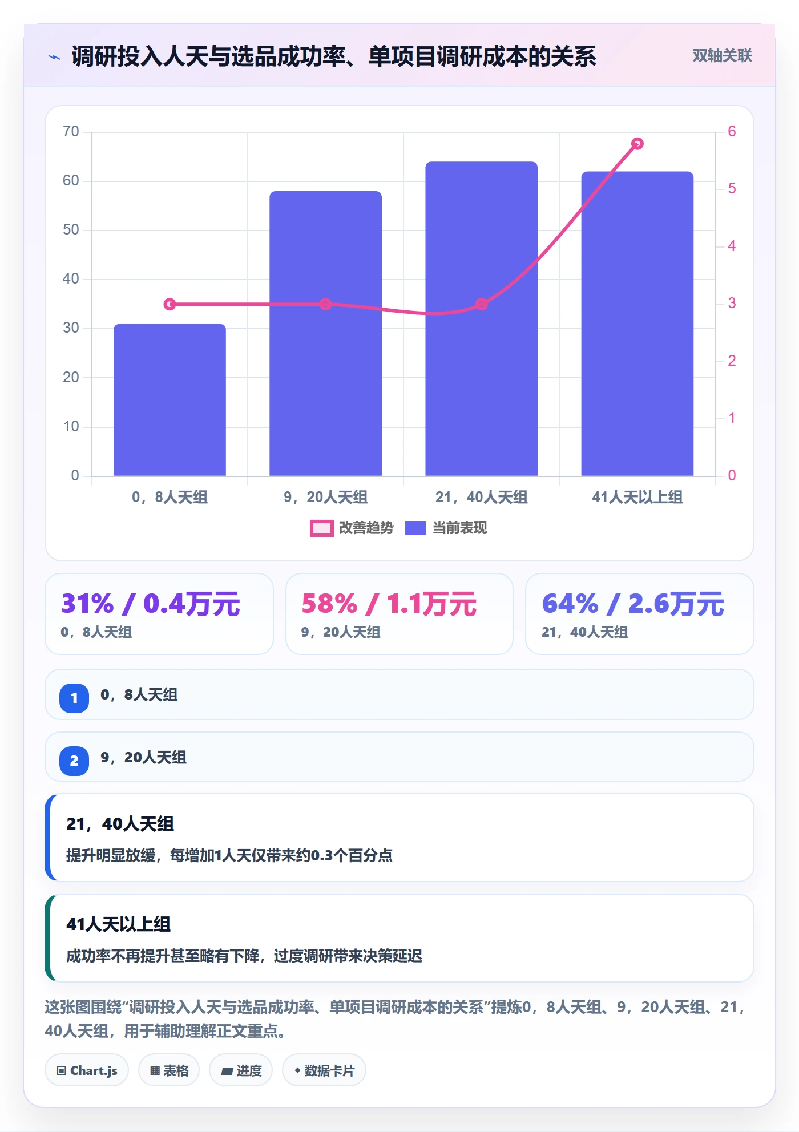This screenshot has width=799, height=1132.
Task: Select the 58% / 1.1万元 data card
Action: coord(399,614)
